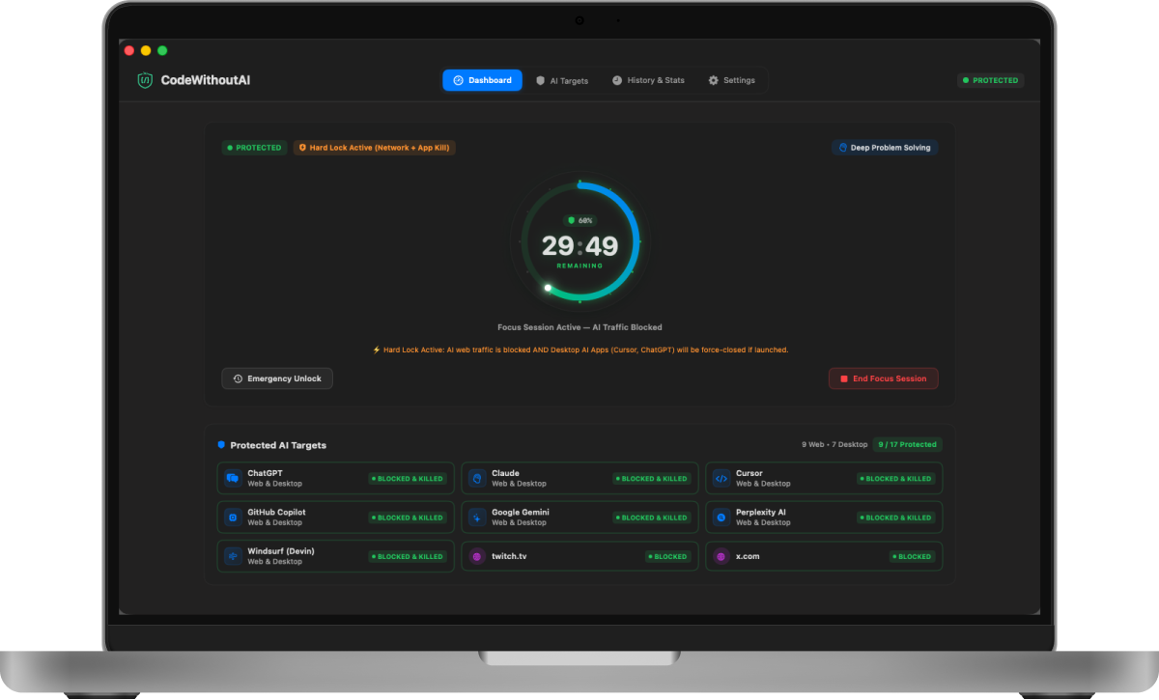Click the Emergency Unlock button
The width and height of the screenshot is (1159, 700).
277,378
